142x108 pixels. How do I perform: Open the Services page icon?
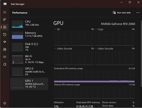pos(5,64)
